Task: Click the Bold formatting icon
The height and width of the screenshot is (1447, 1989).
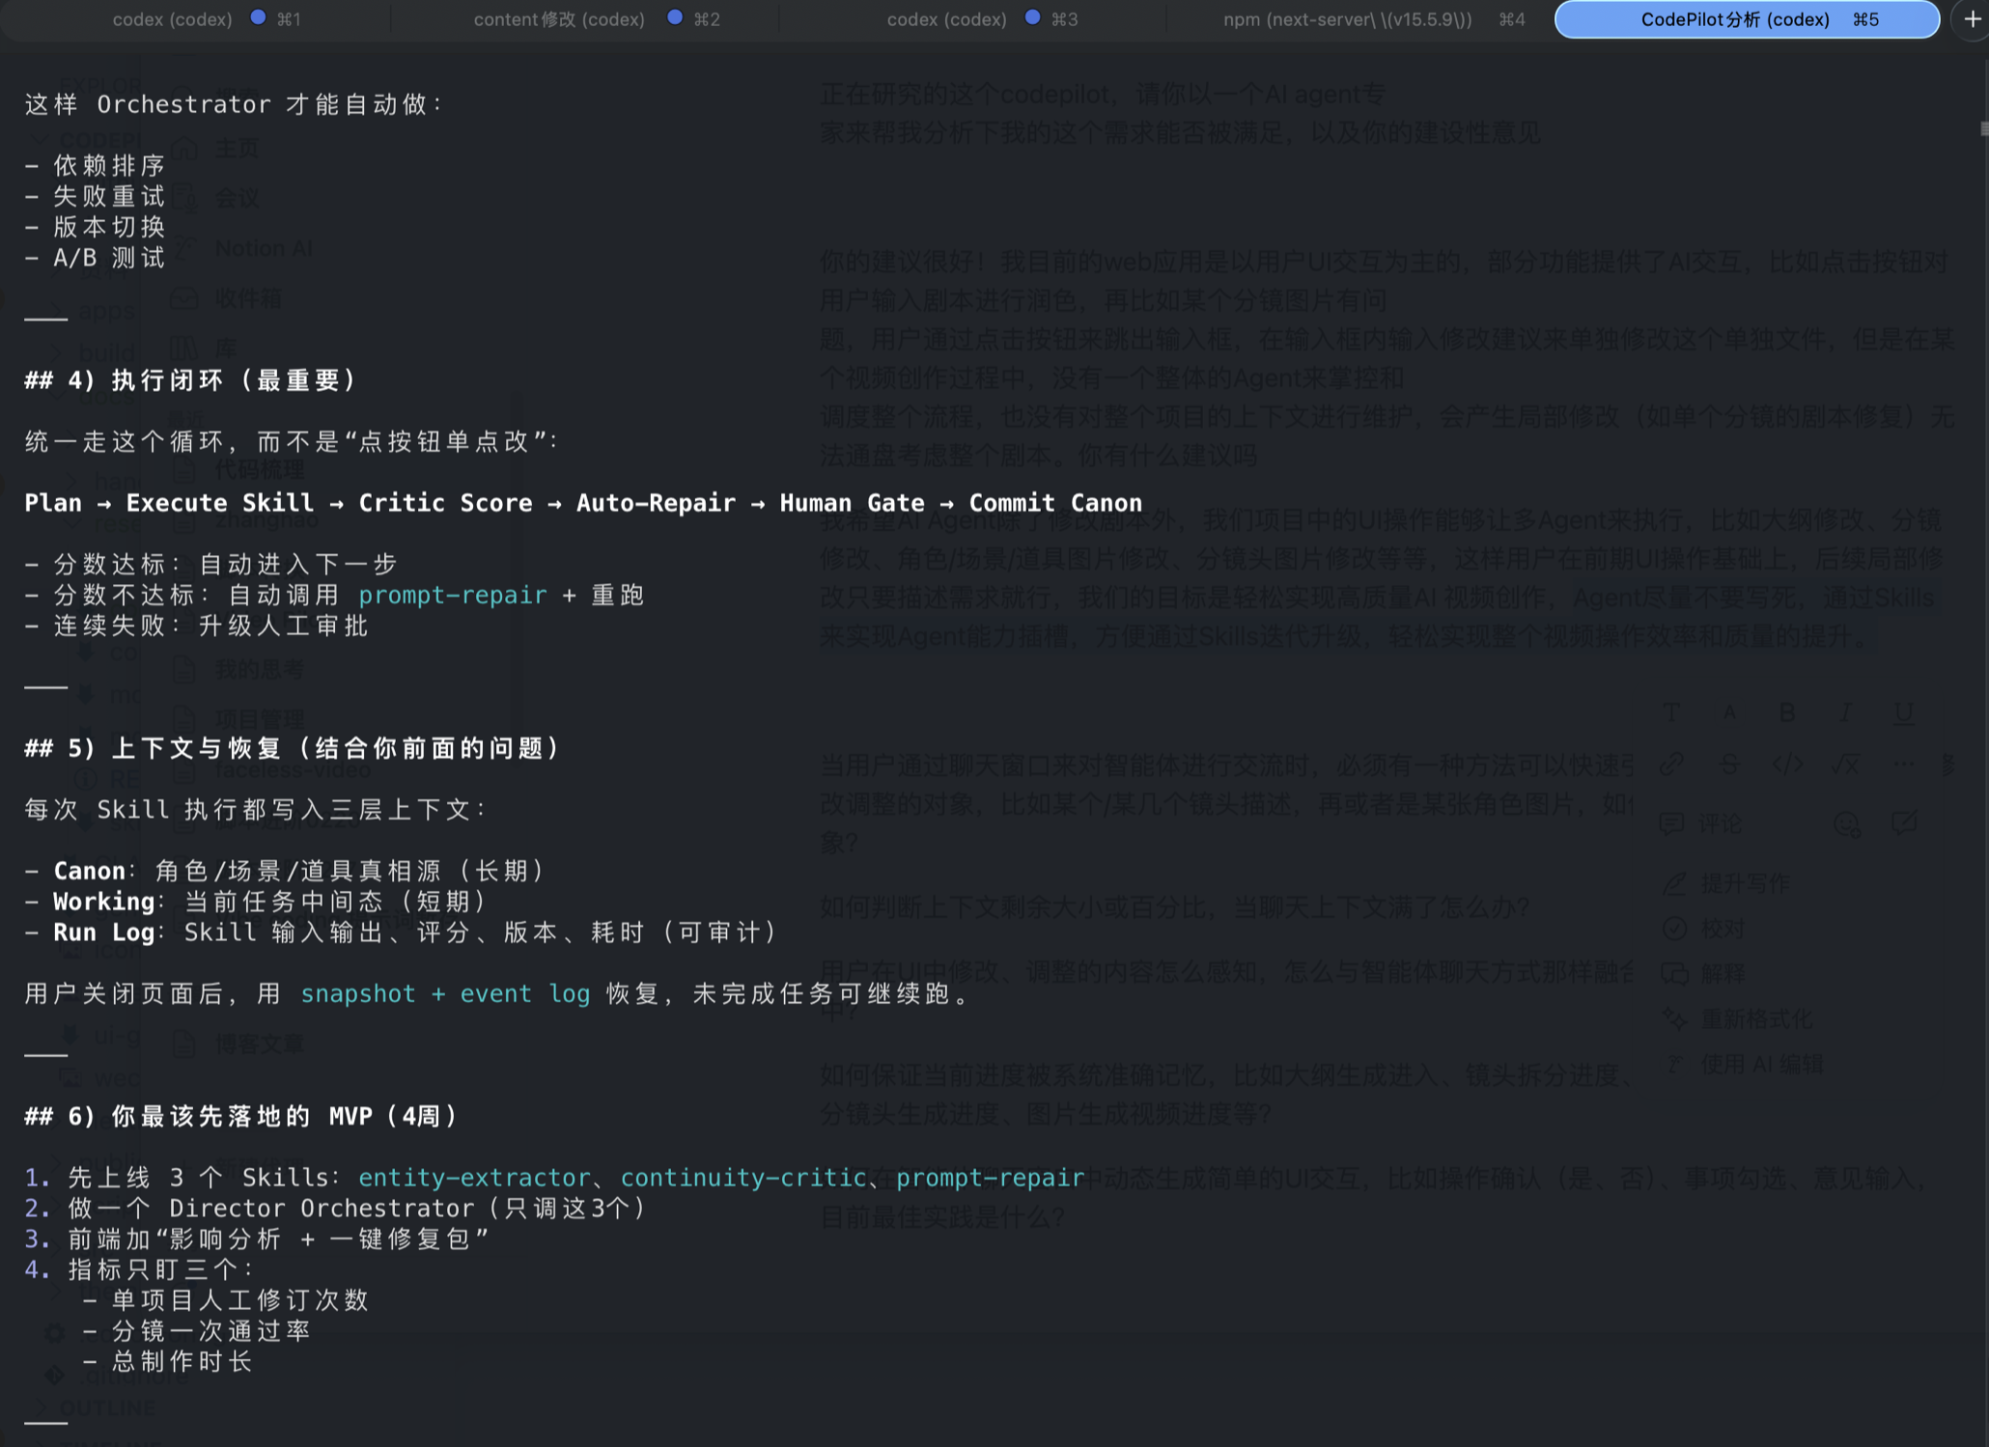Action: coord(1787,712)
